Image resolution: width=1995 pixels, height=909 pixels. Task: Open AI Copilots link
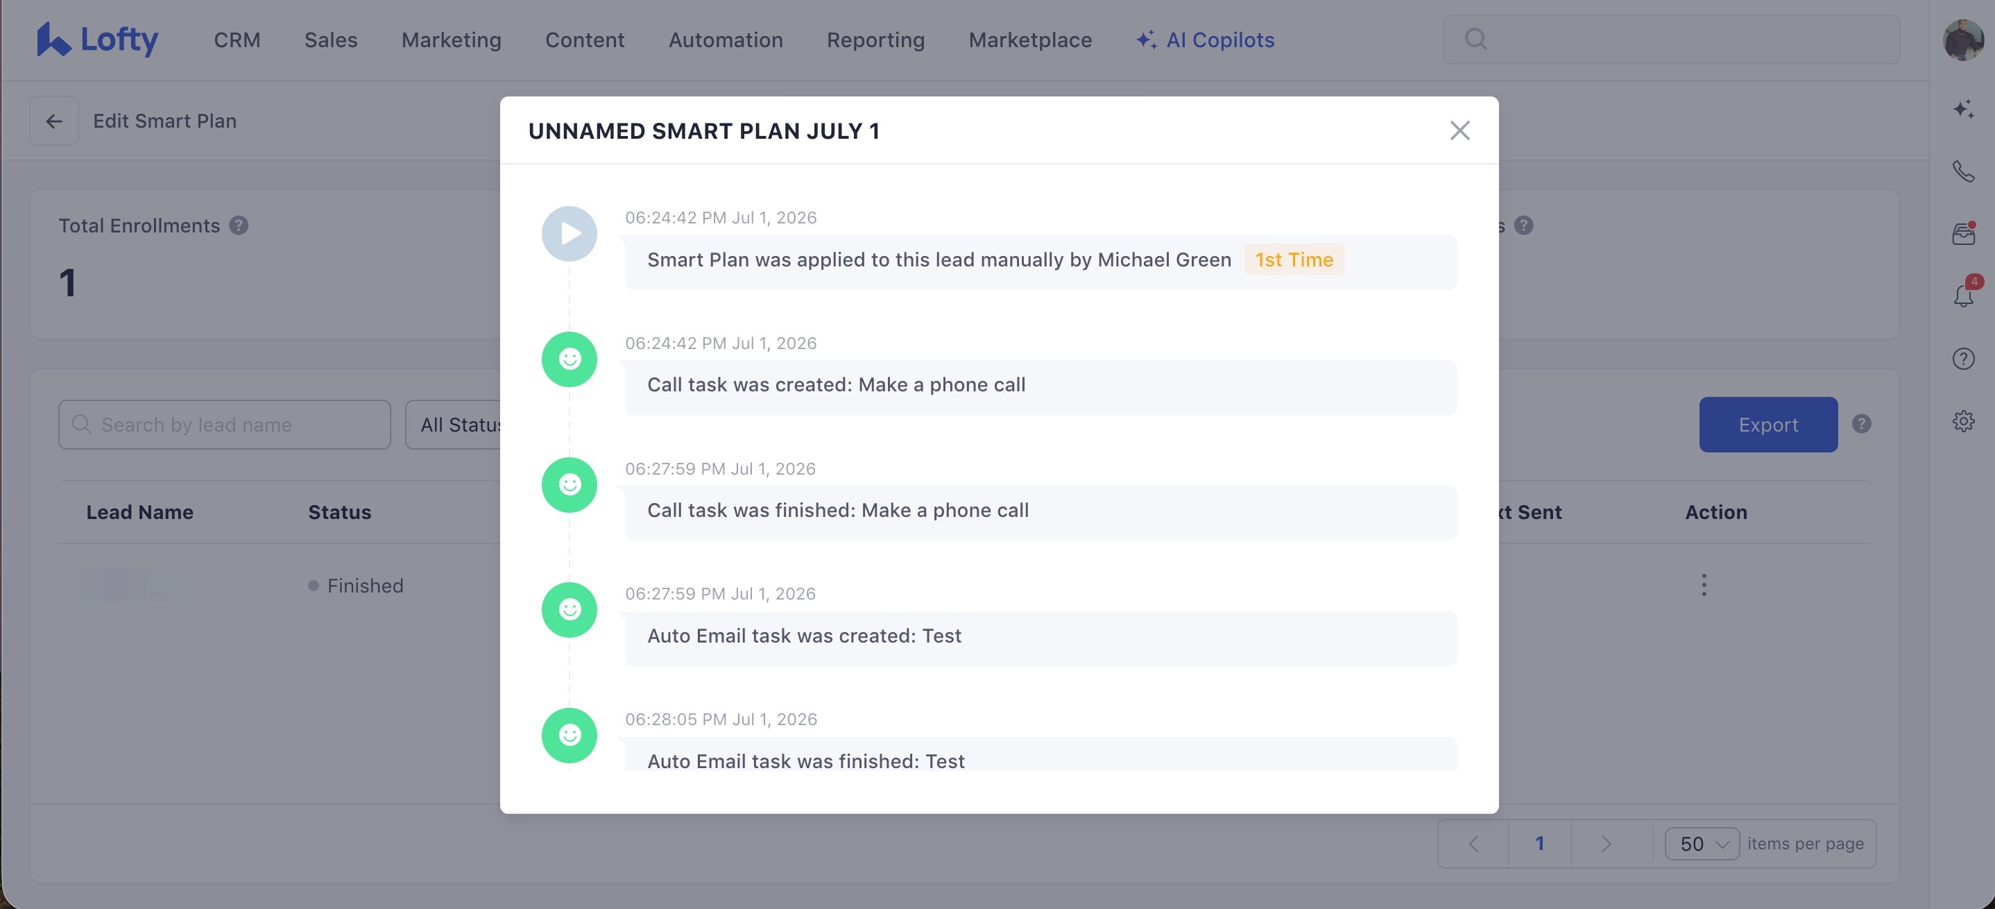click(1204, 40)
